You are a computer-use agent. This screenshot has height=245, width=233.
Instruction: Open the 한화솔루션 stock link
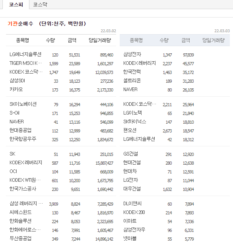point(20,221)
